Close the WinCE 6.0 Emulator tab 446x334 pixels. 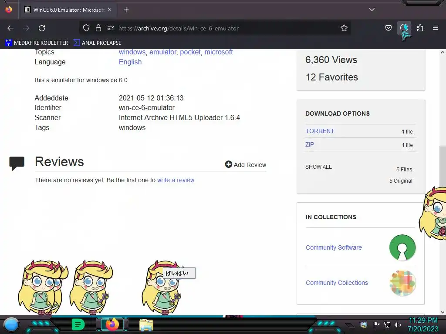tap(110, 10)
